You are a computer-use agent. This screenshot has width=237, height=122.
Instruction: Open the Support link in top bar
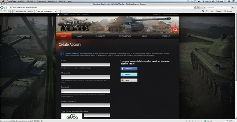coord(85,14)
